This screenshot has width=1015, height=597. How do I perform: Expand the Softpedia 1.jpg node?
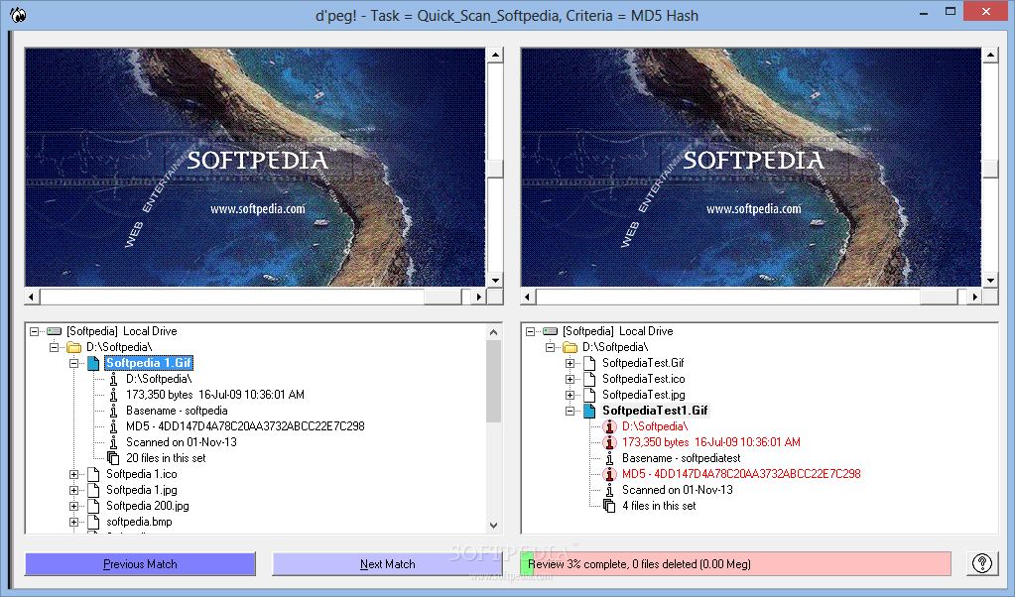pyautogui.click(x=73, y=490)
